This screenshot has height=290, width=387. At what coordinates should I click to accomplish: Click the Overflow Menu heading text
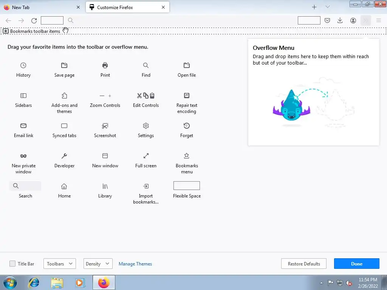[274, 48]
